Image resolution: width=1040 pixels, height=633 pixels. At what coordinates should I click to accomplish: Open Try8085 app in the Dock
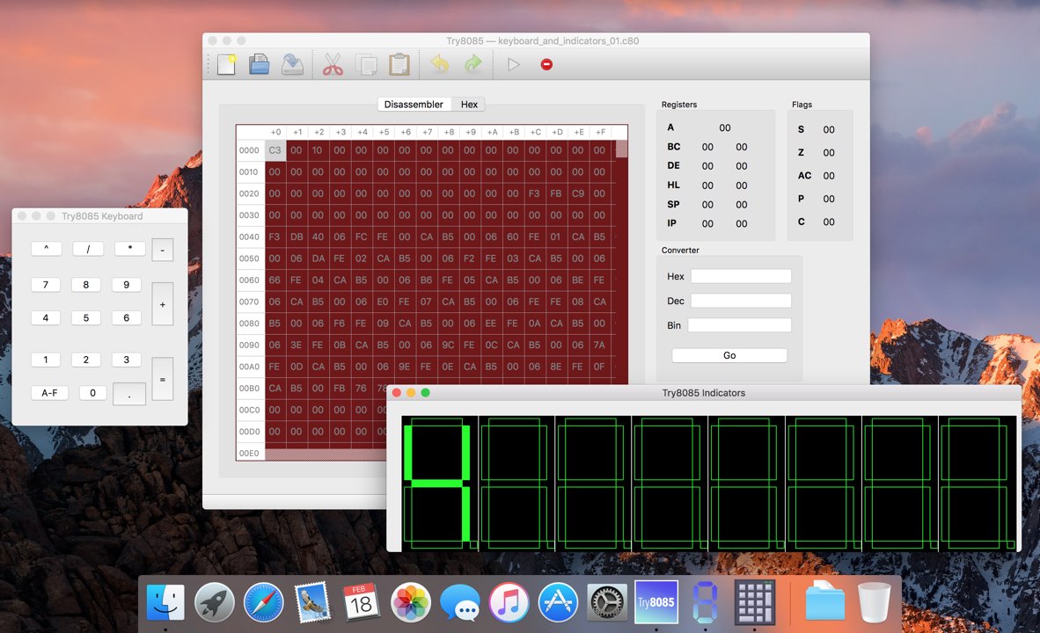point(655,602)
